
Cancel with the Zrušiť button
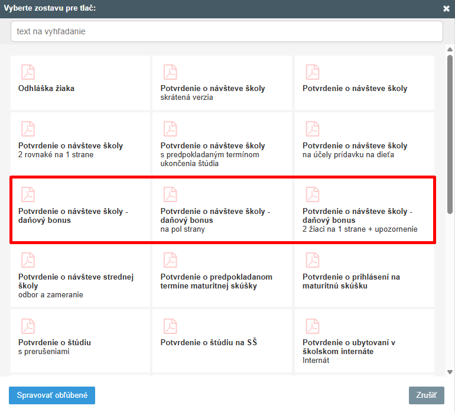[x=426, y=395]
